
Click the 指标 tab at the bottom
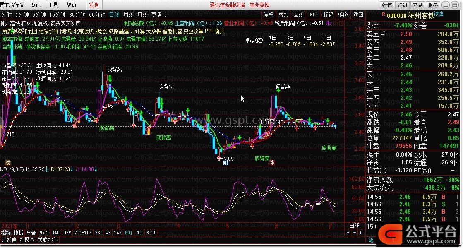pos(6,233)
